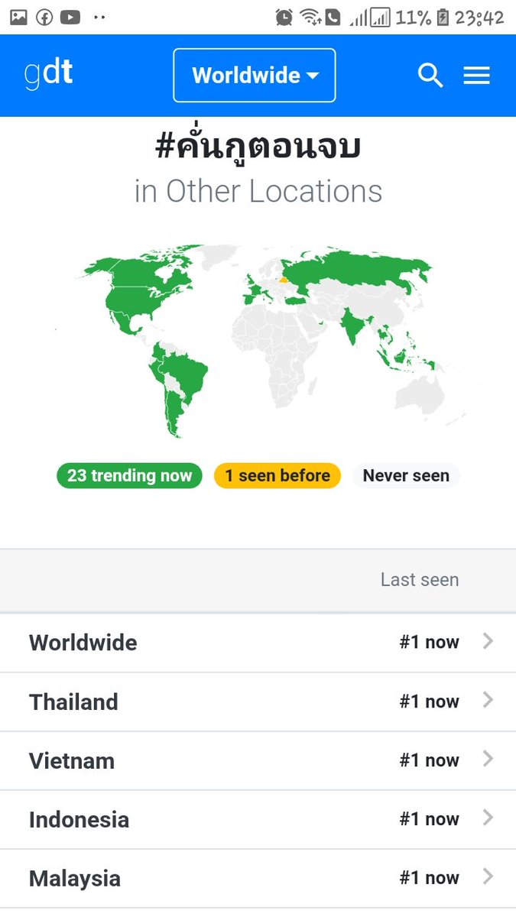Open the hamburger menu icon
Screen dimensions: 516x917
click(x=477, y=76)
